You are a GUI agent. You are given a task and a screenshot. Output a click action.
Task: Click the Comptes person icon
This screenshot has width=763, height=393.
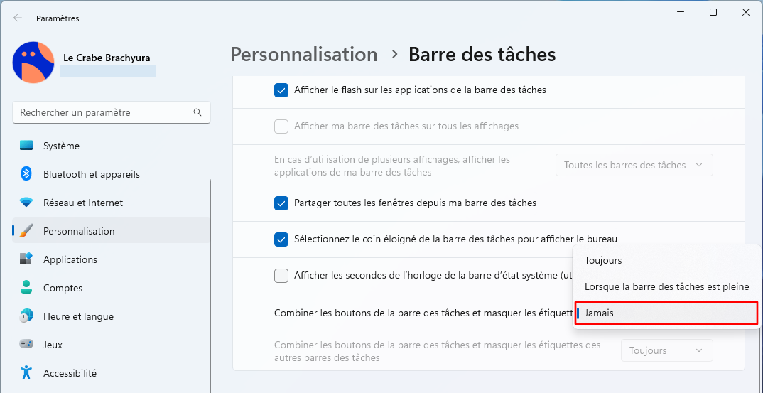[26, 287]
